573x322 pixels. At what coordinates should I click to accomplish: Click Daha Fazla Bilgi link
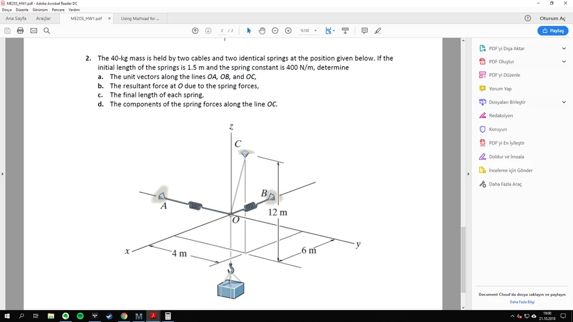point(522,302)
